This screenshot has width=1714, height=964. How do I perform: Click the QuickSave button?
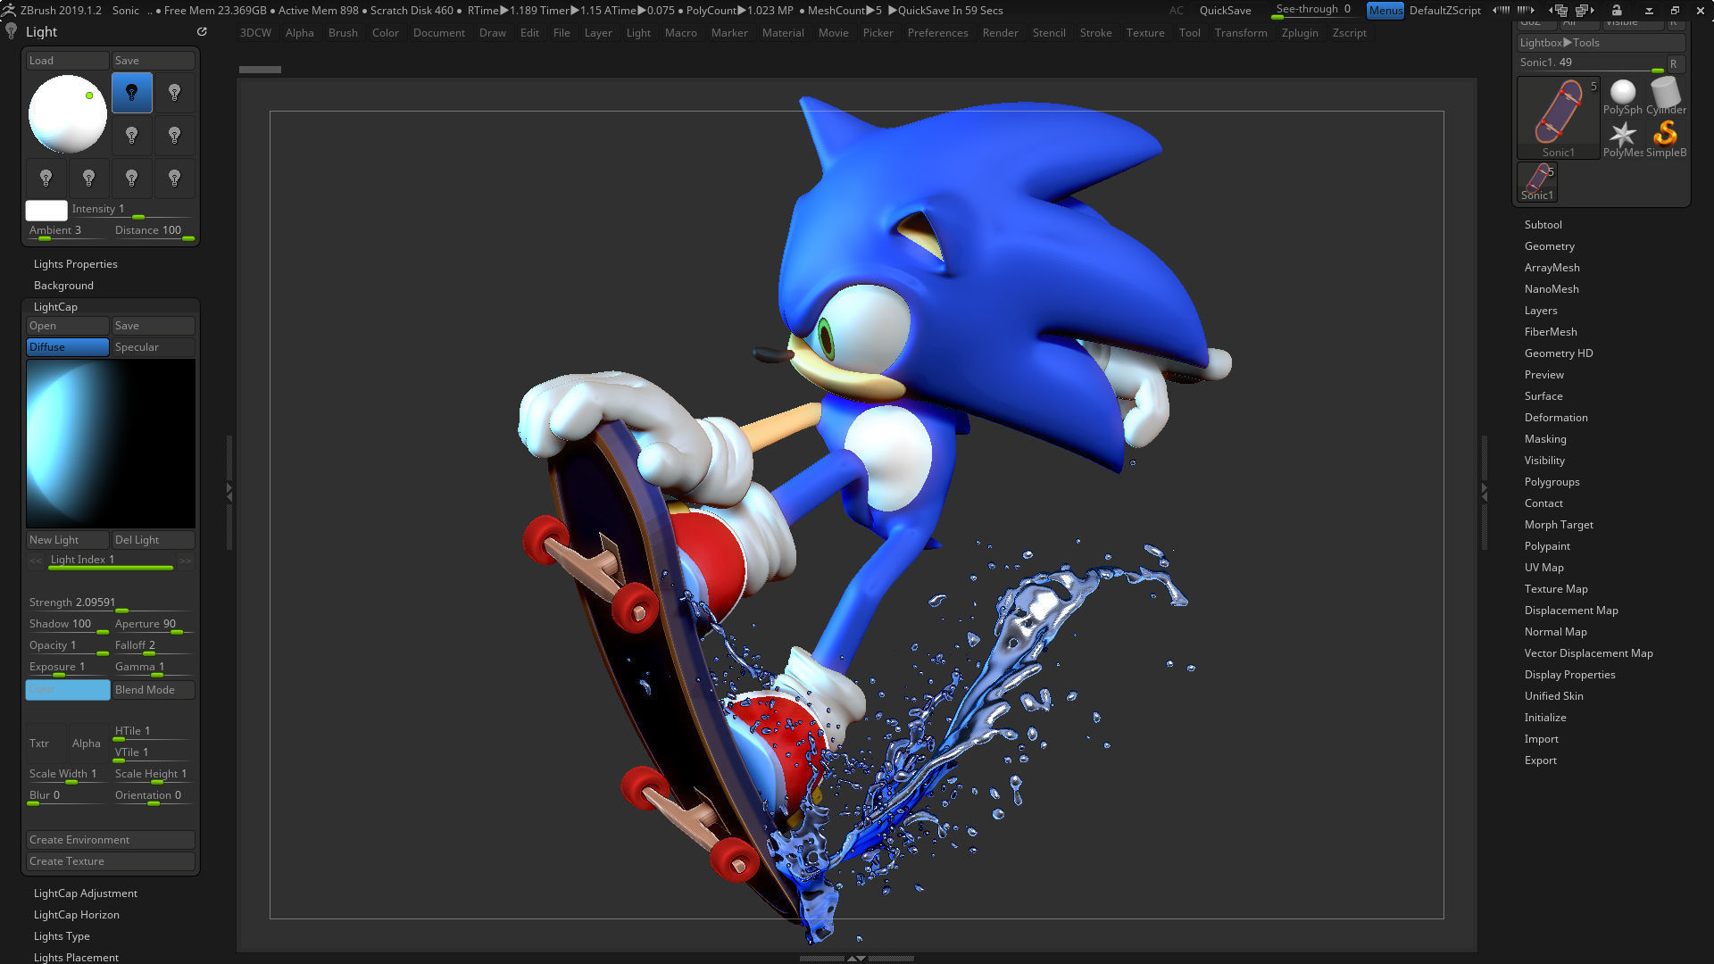[x=1225, y=10]
